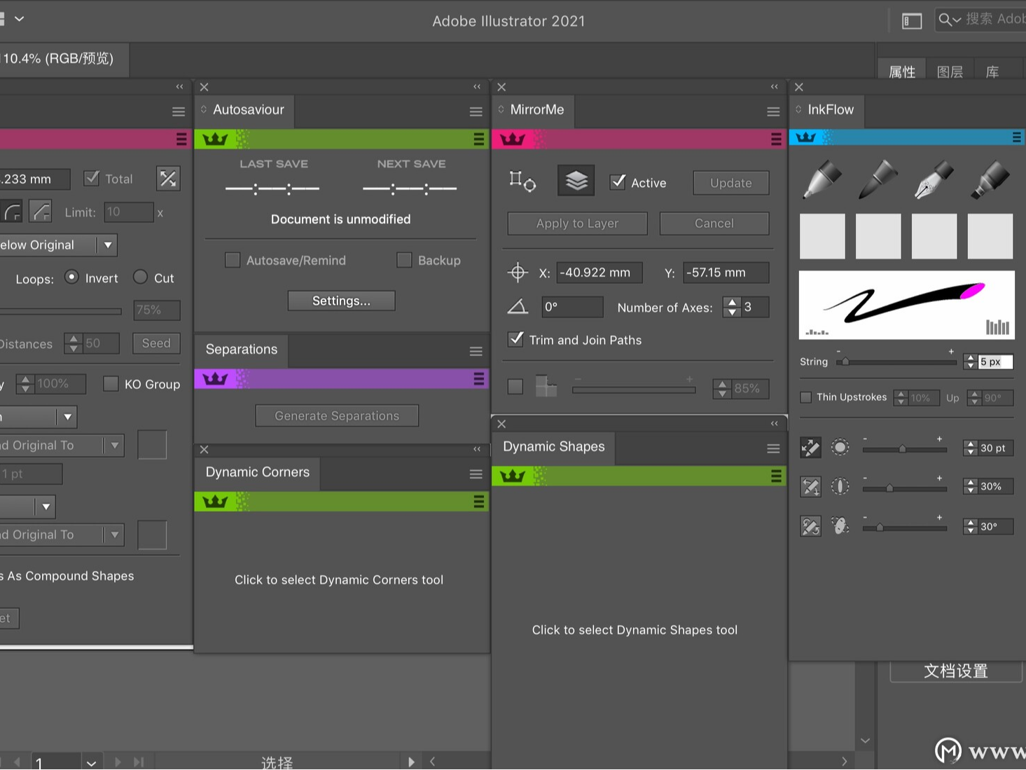
Task: Click the crosshair origin icon in MirrorMe
Action: 518,273
